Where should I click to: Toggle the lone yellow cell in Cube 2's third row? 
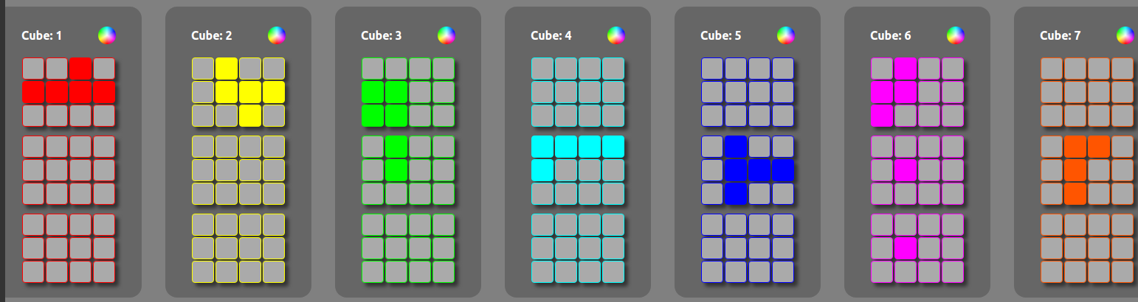coord(250,116)
